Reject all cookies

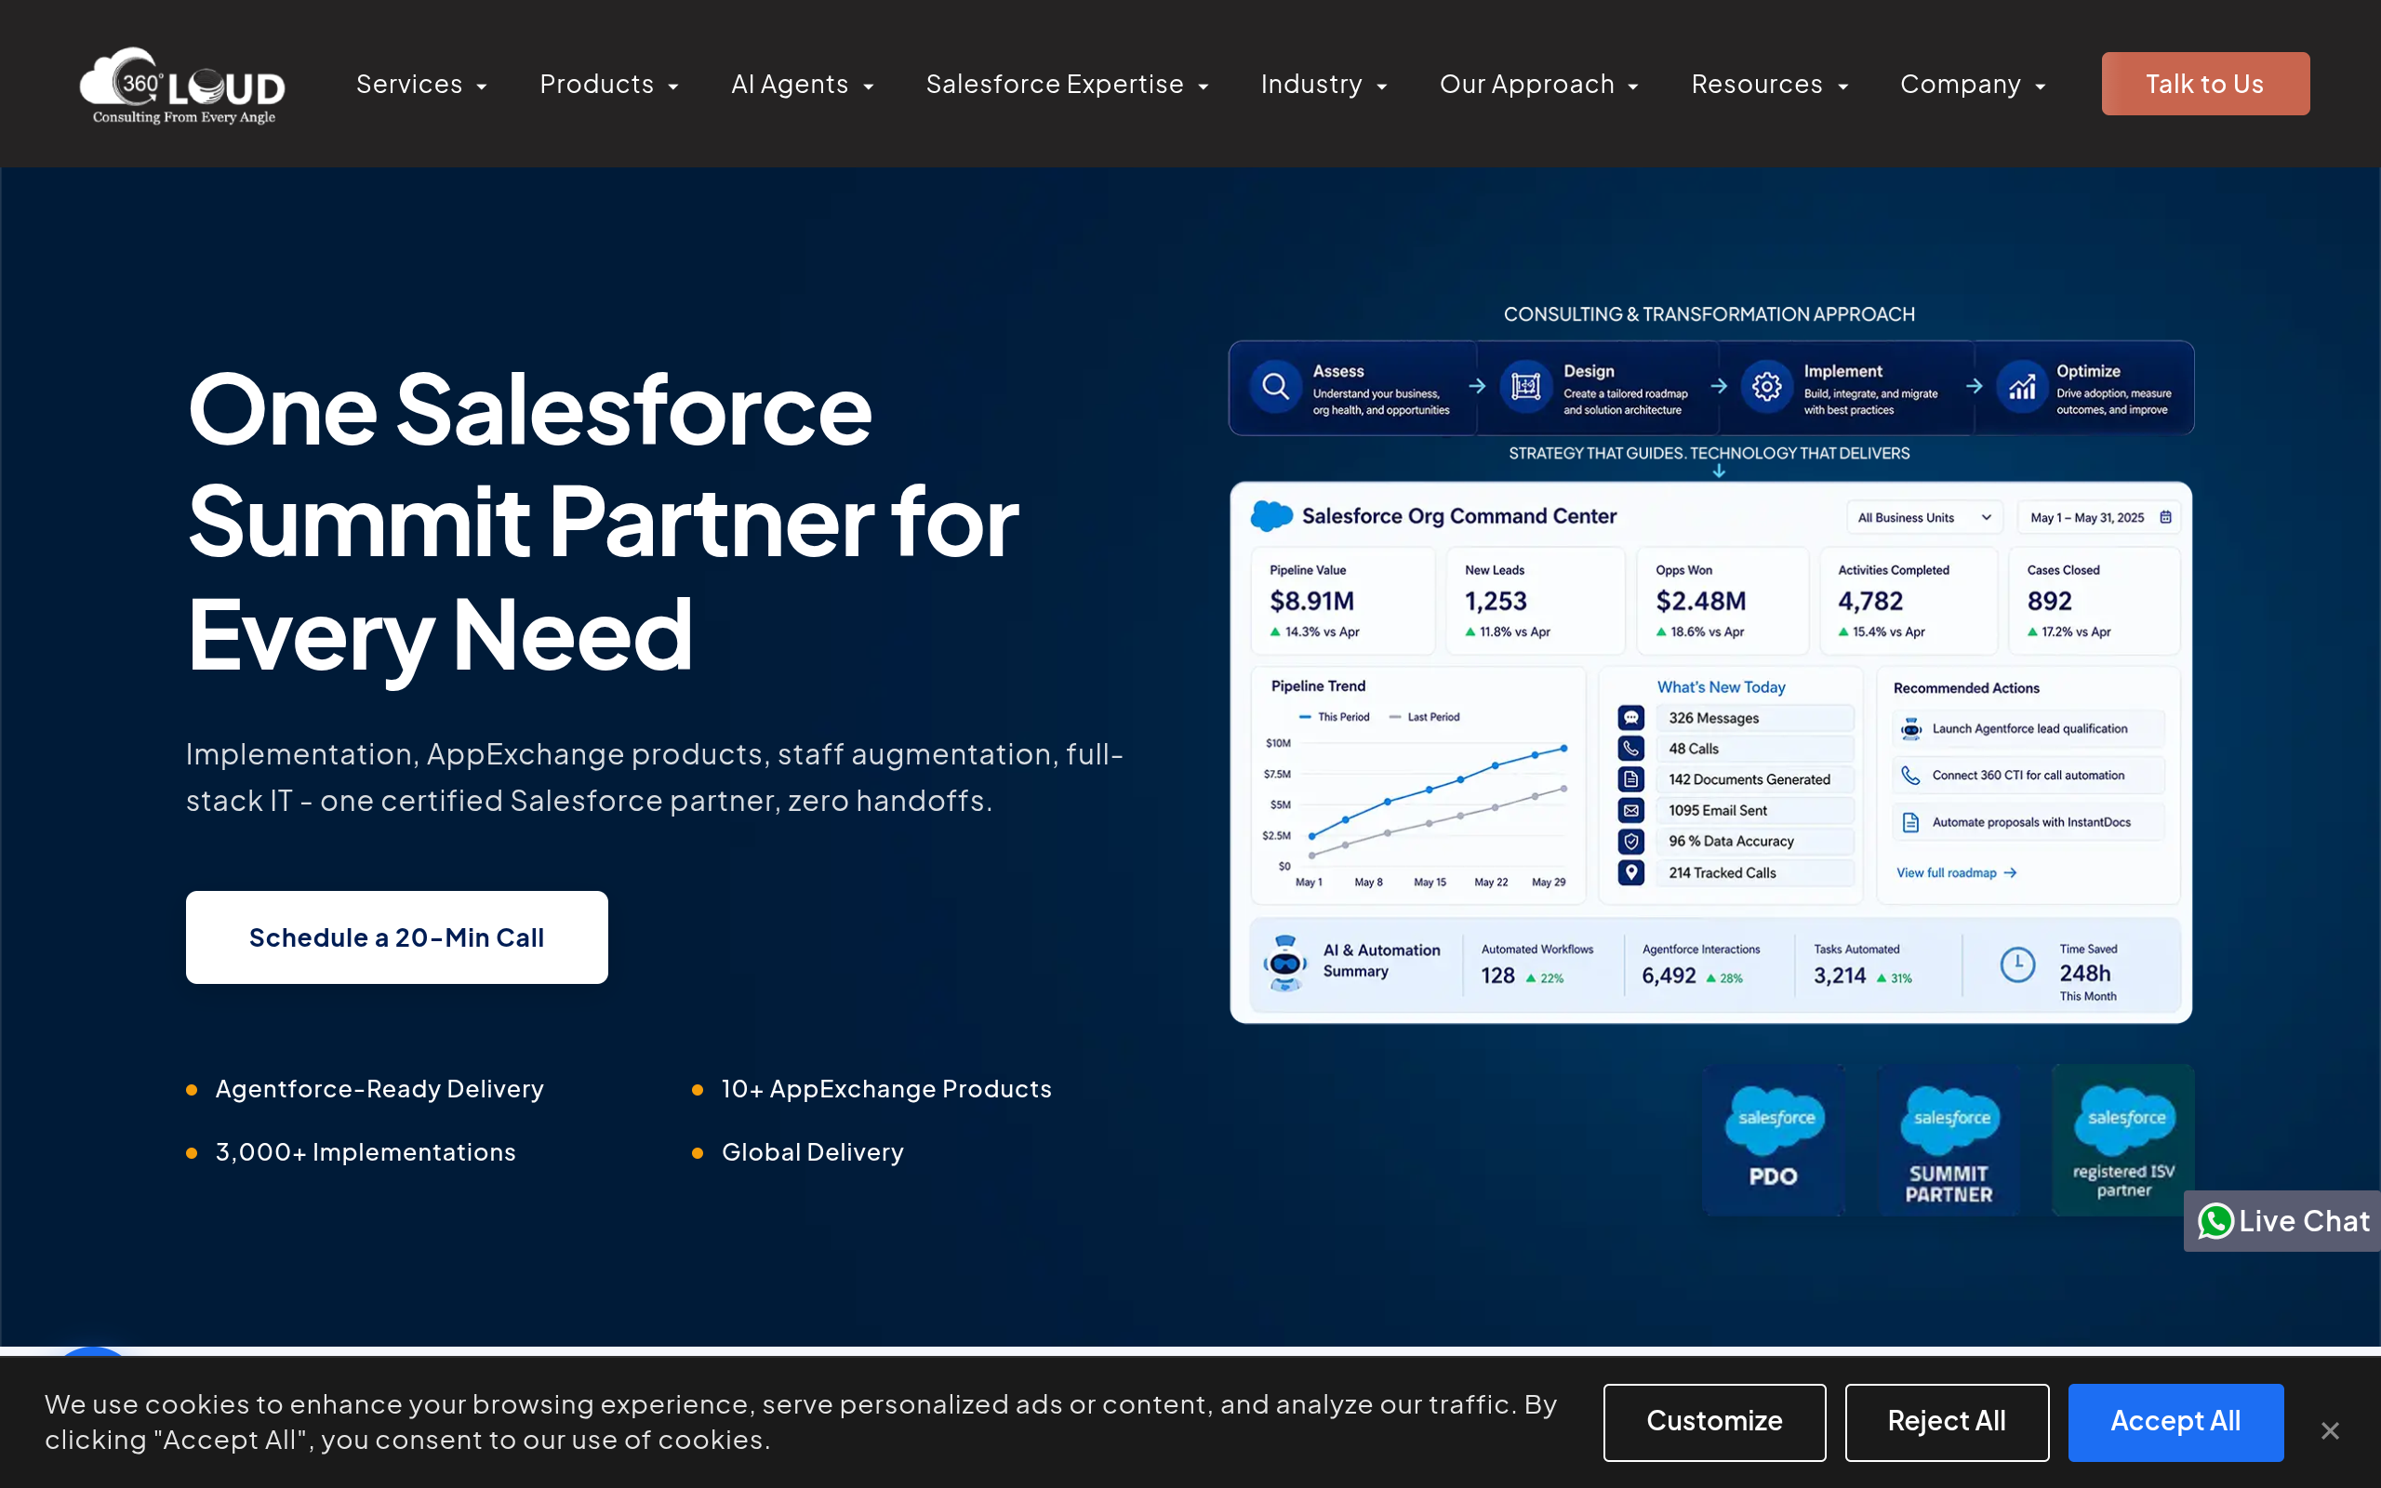pyautogui.click(x=1946, y=1422)
